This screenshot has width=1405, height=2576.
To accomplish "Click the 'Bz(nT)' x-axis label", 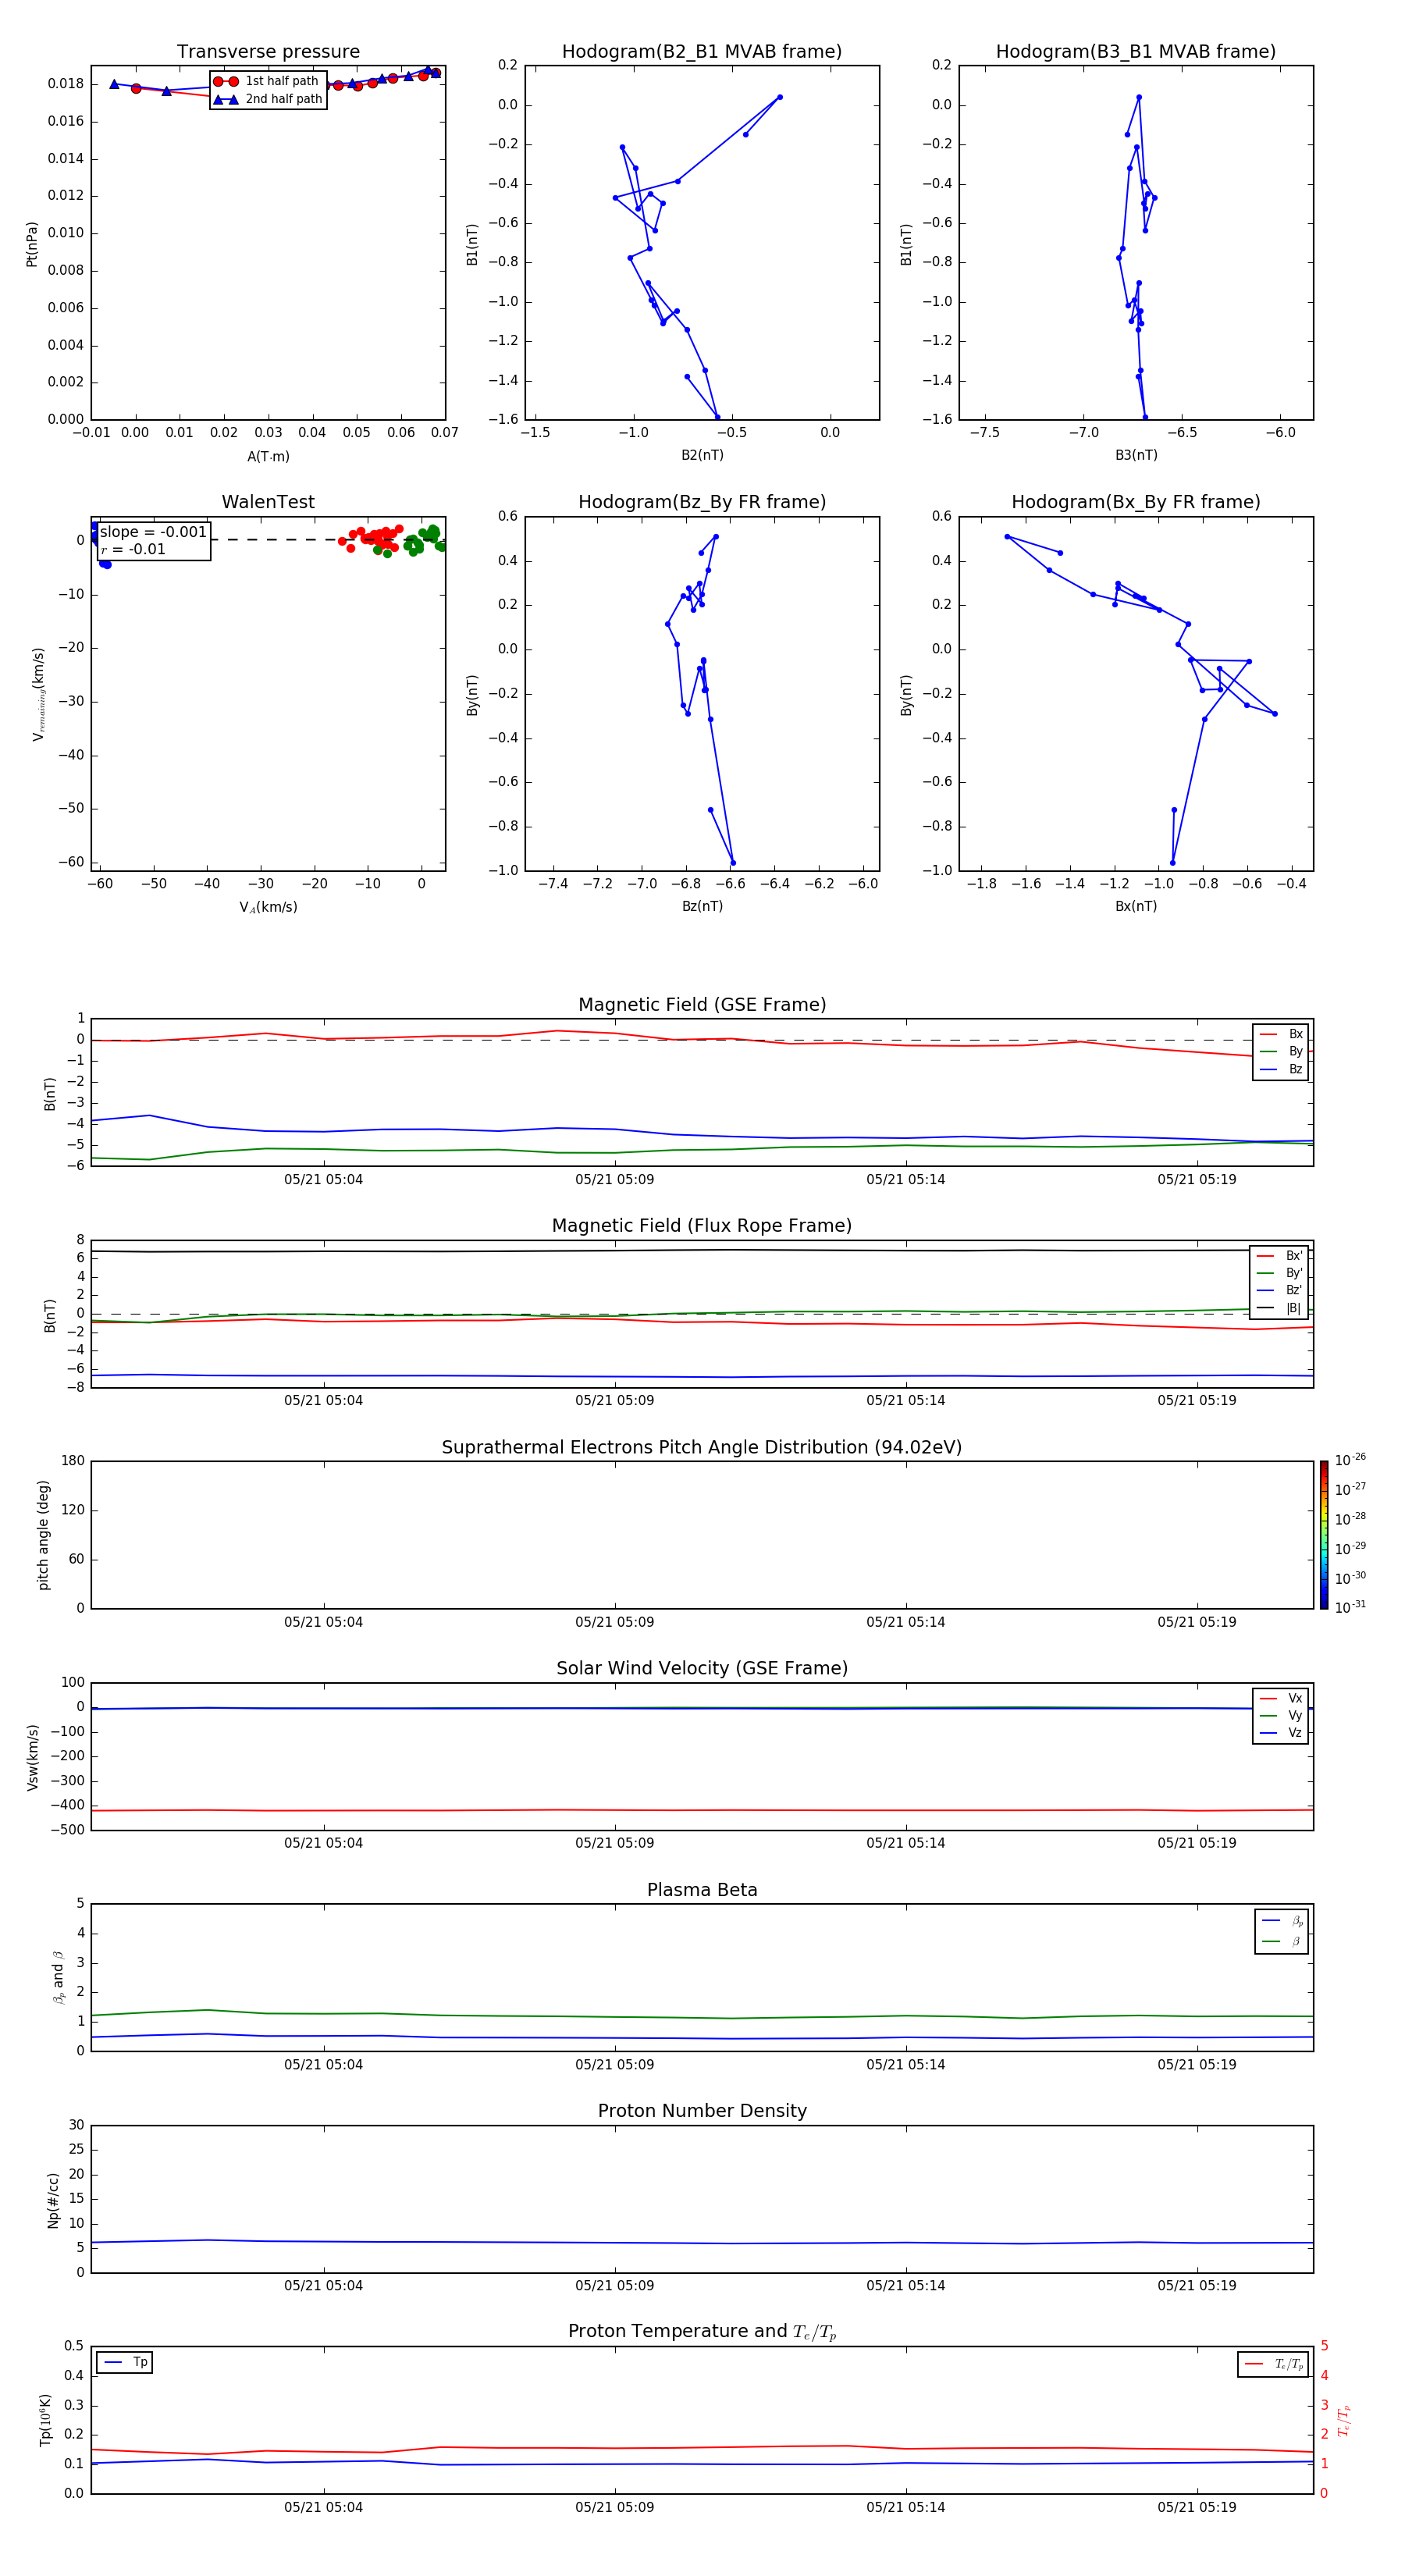I will point(702,906).
